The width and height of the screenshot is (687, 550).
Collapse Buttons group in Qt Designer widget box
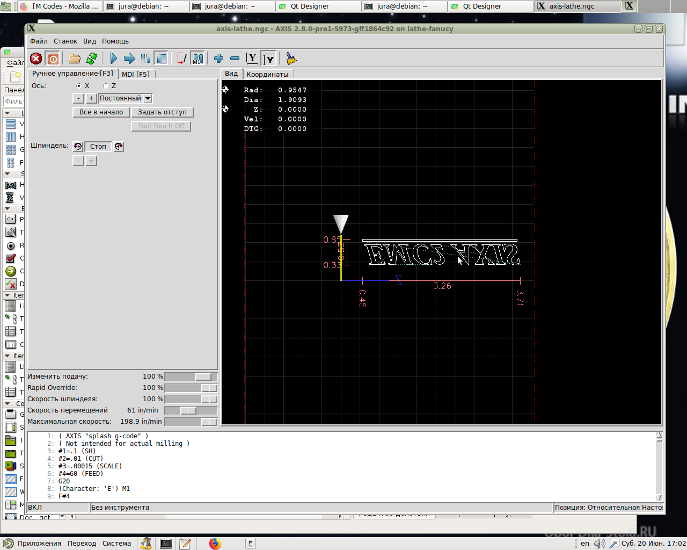tap(7, 208)
